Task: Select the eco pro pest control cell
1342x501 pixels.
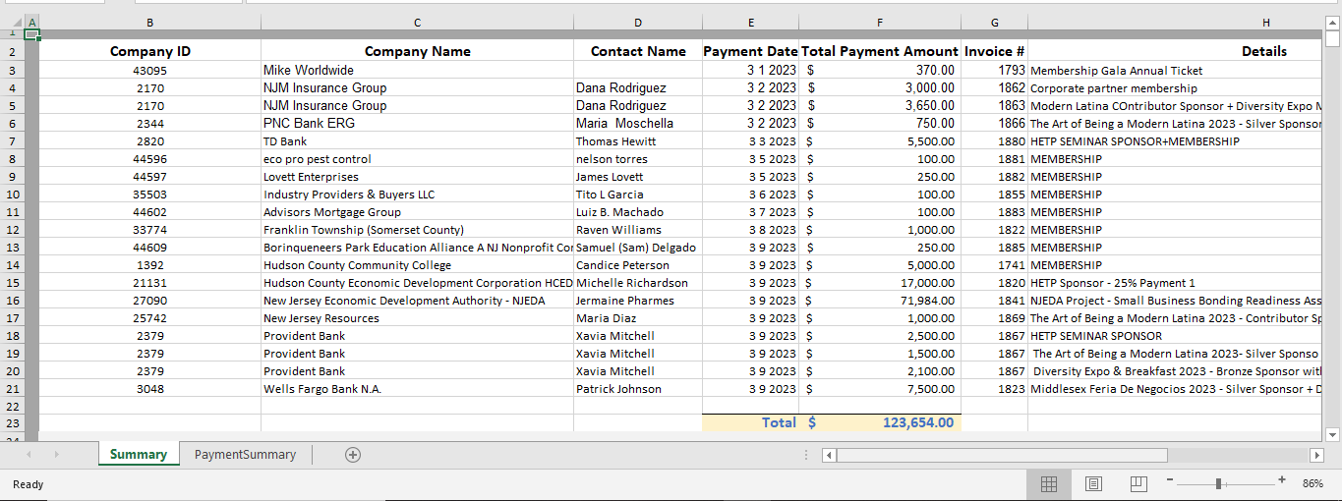Action: (x=417, y=159)
